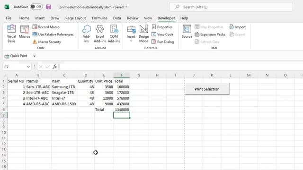
Task: Open control Properties
Action: 162,27
